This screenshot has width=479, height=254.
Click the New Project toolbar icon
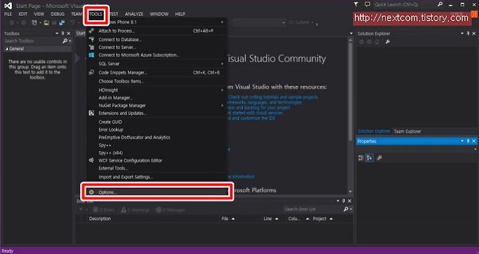pos(35,23)
